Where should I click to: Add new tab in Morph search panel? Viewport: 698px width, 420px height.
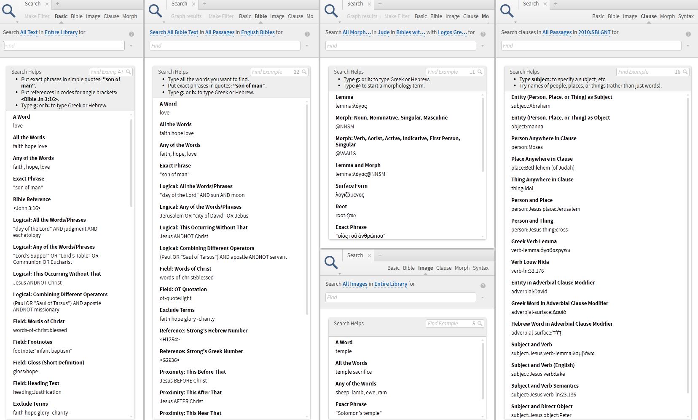point(380,4)
